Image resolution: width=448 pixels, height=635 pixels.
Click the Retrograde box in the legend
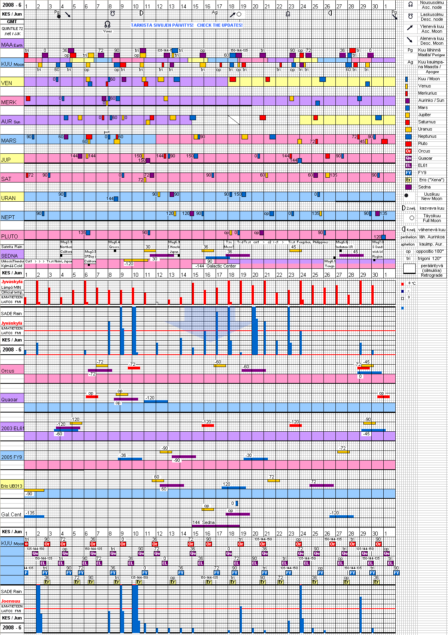coord(409,269)
